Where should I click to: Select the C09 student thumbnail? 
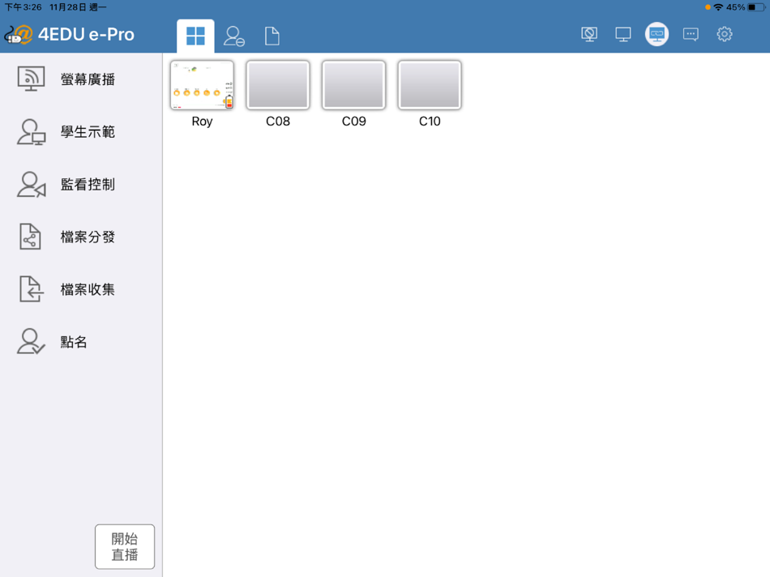pos(353,85)
